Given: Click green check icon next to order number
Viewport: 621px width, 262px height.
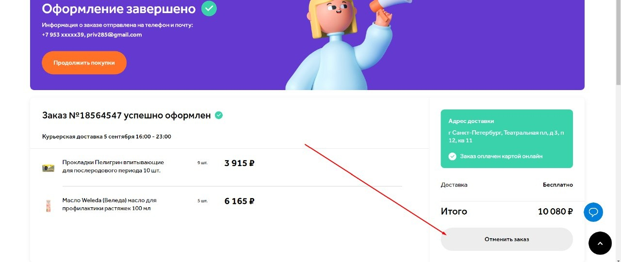Looking at the screenshot, I should (x=219, y=115).
